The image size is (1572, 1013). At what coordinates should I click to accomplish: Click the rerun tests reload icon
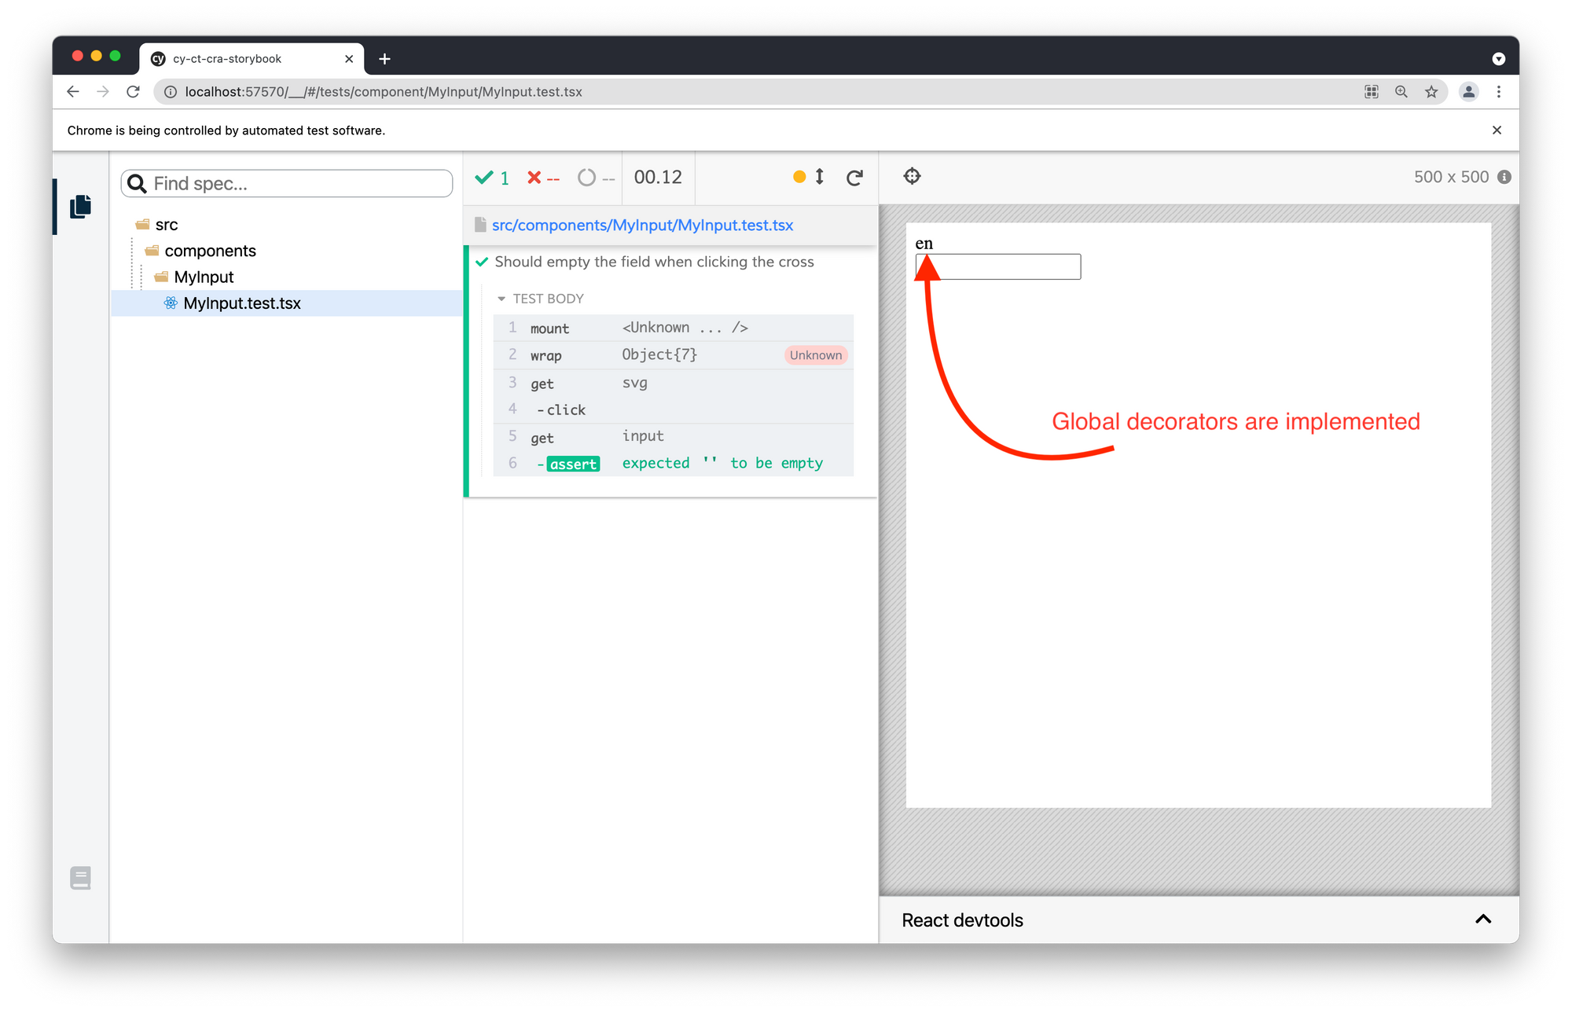[x=854, y=178]
